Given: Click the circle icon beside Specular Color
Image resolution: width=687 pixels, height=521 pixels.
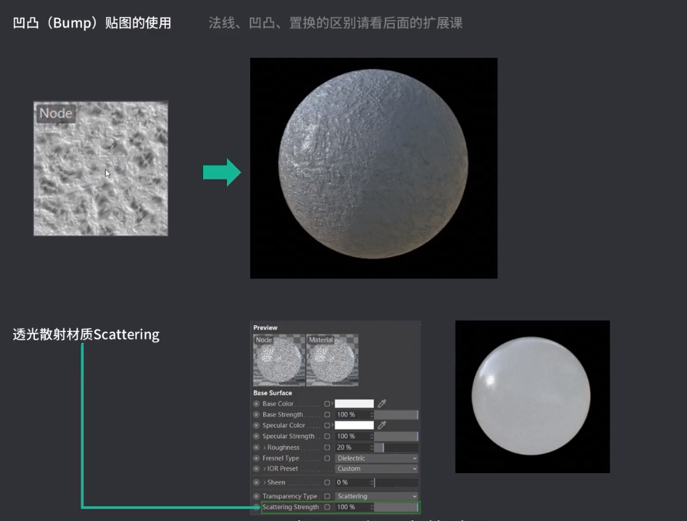Looking at the screenshot, I should (256, 425).
